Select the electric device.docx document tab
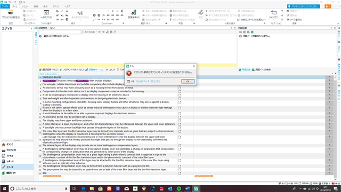Screen dimensions: 341x192 click(x=48, y=74)
